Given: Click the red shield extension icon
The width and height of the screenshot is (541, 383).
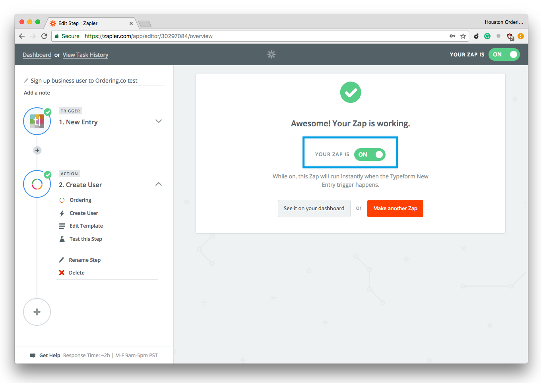Looking at the screenshot, I should click(x=510, y=37).
